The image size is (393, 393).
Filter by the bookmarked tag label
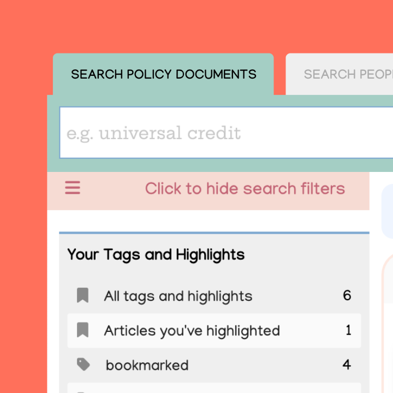point(147,365)
